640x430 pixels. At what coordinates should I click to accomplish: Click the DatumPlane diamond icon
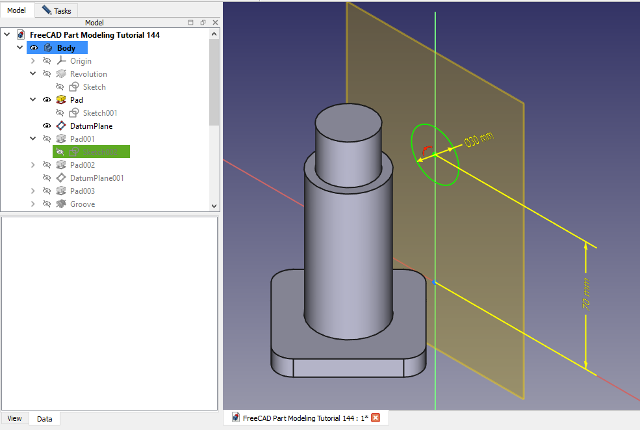61,126
